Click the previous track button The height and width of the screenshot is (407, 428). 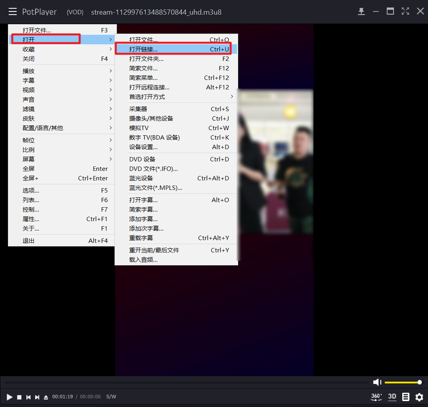click(x=29, y=397)
